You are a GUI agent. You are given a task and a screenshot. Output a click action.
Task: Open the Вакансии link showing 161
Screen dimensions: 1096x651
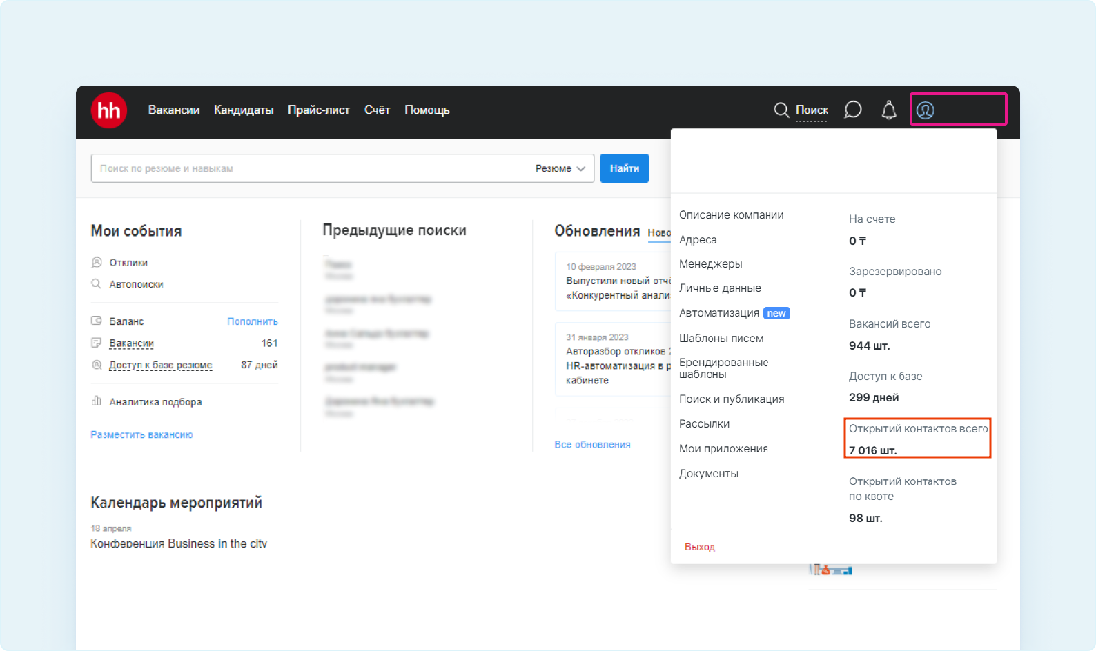coord(131,343)
